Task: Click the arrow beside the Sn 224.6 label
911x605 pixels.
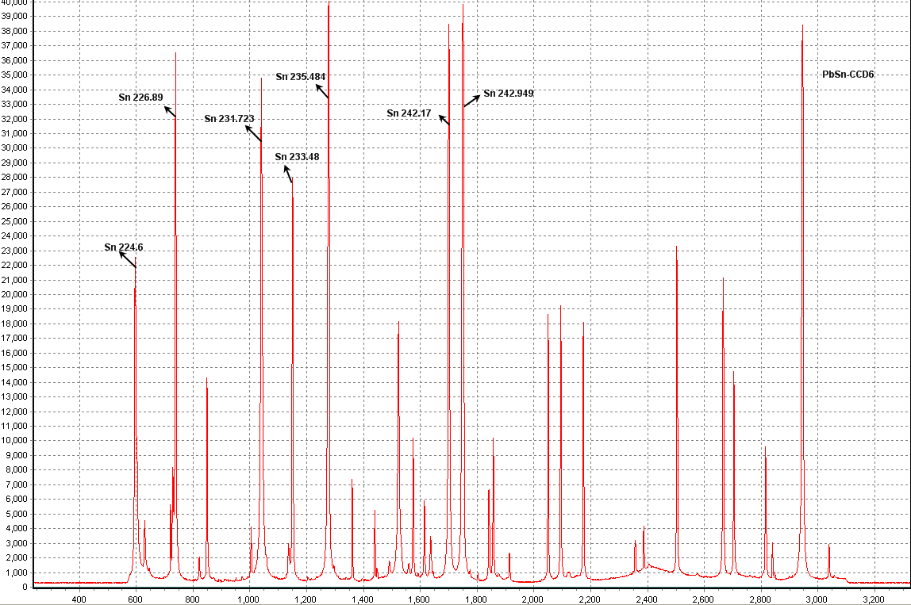Action: click(128, 260)
